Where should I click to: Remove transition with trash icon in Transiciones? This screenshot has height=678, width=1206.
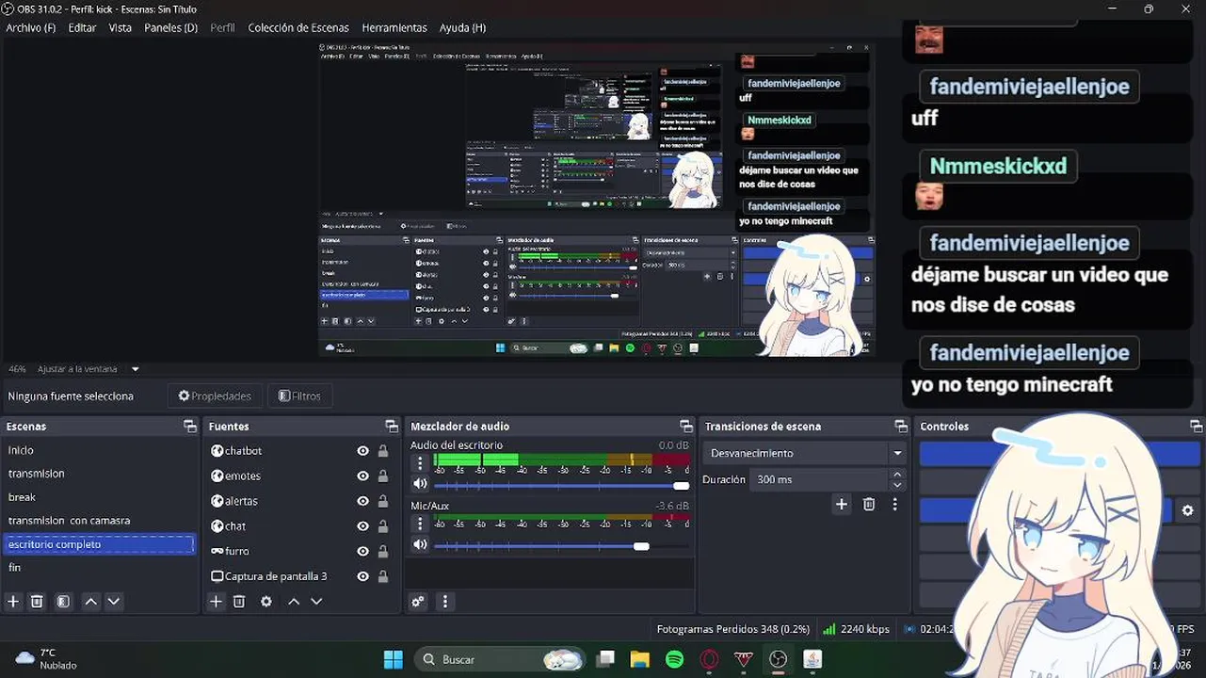(869, 505)
